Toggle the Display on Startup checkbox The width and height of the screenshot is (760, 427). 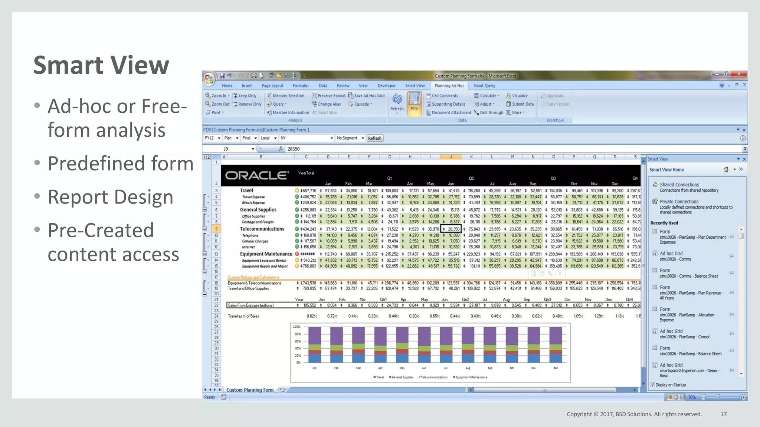click(653, 385)
